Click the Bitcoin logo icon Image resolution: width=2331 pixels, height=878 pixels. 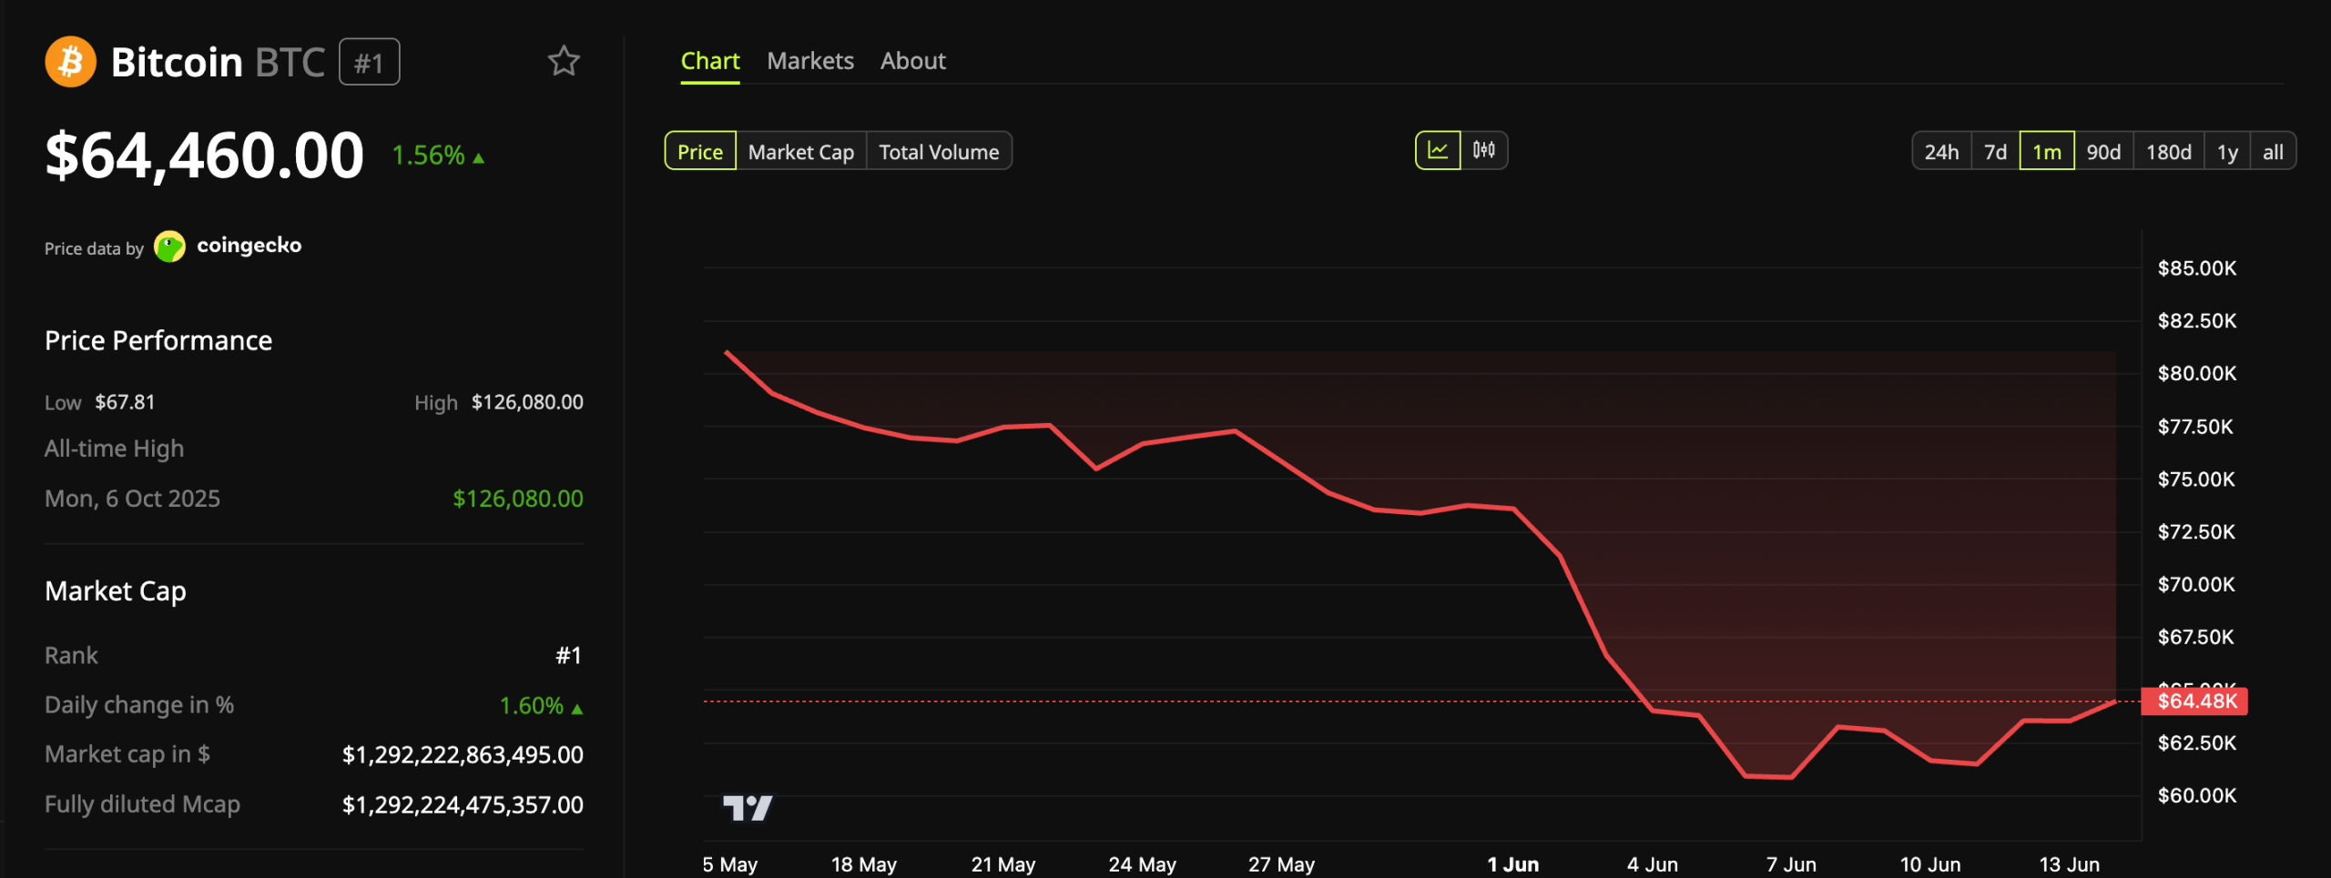pyautogui.click(x=70, y=62)
